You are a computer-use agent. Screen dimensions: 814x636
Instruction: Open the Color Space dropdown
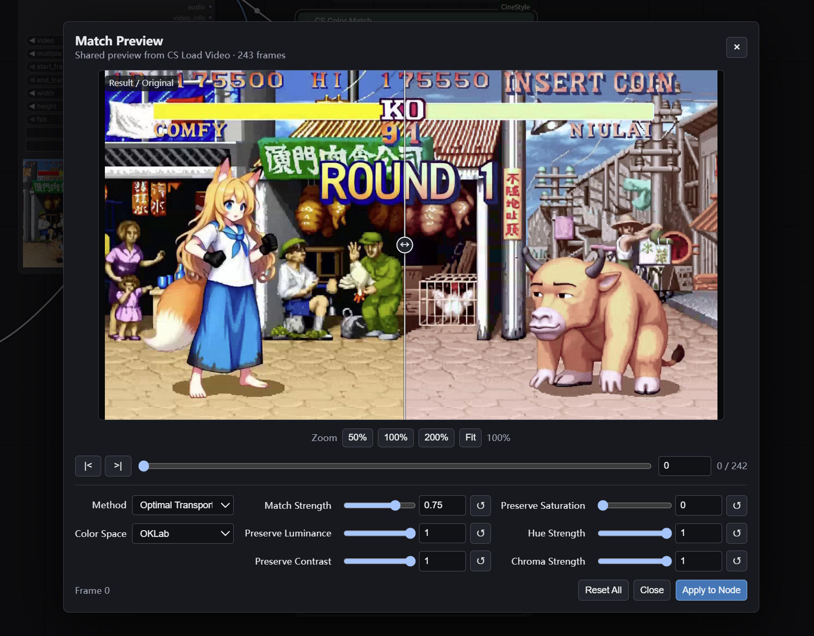point(183,533)
